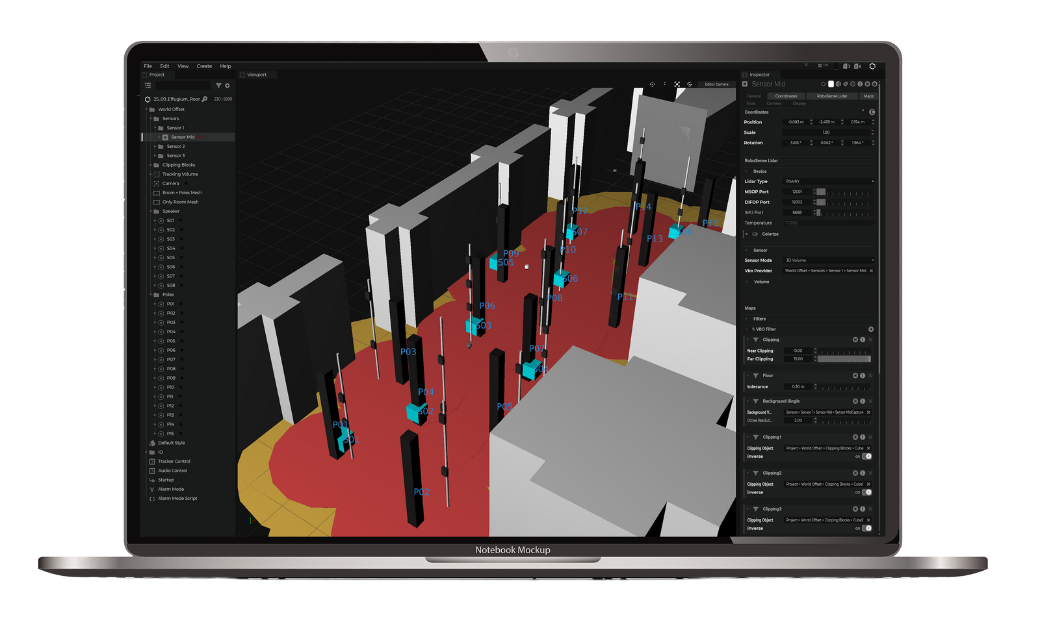Viewport: 1040px width, 624px height.
Task: Click the add node plus icon in Project panel
Action: coord(227,86)
